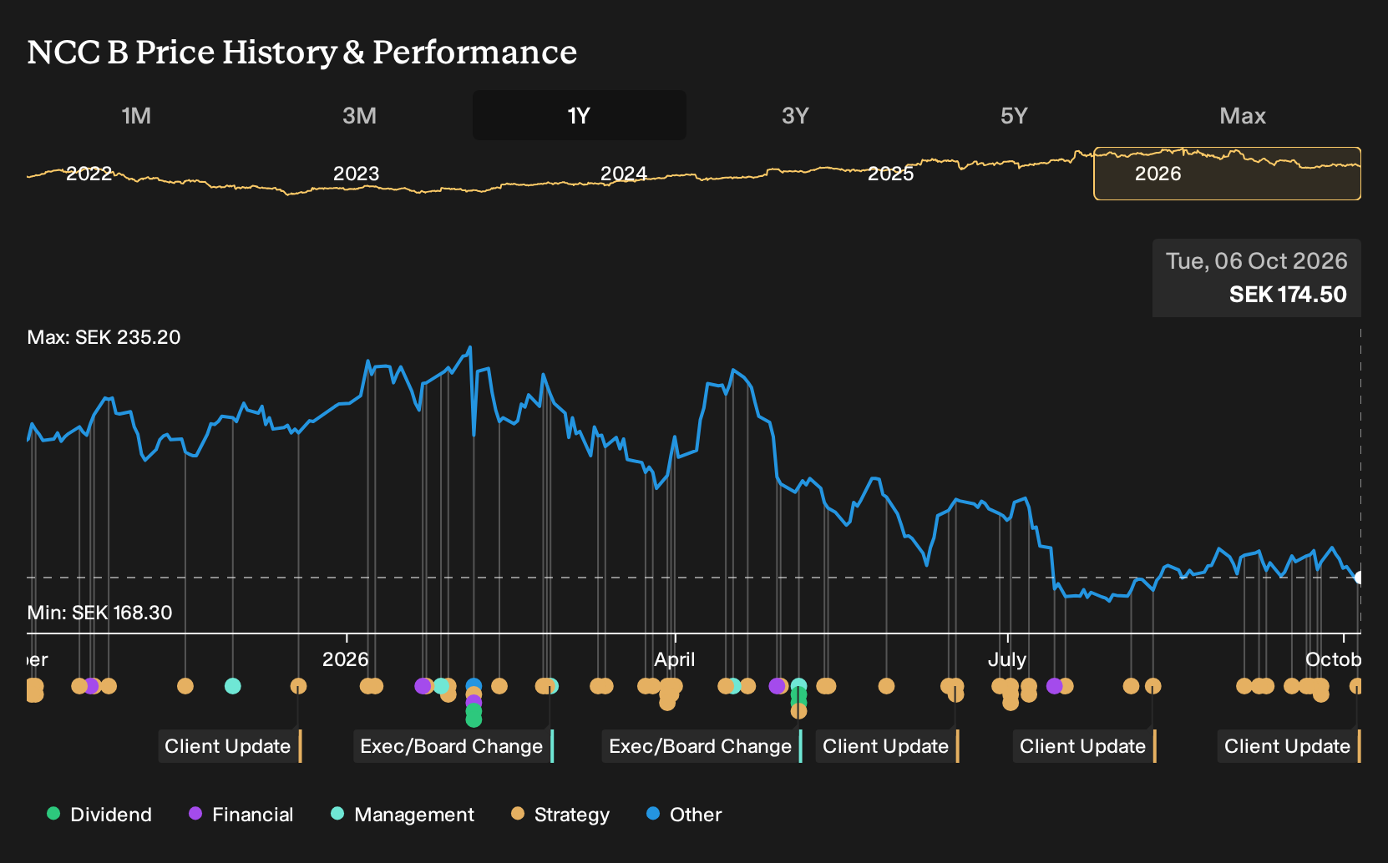The image size is (1388, 863).
Task: Click the Max: SEK 235.20 label
Action: [104, 337]
